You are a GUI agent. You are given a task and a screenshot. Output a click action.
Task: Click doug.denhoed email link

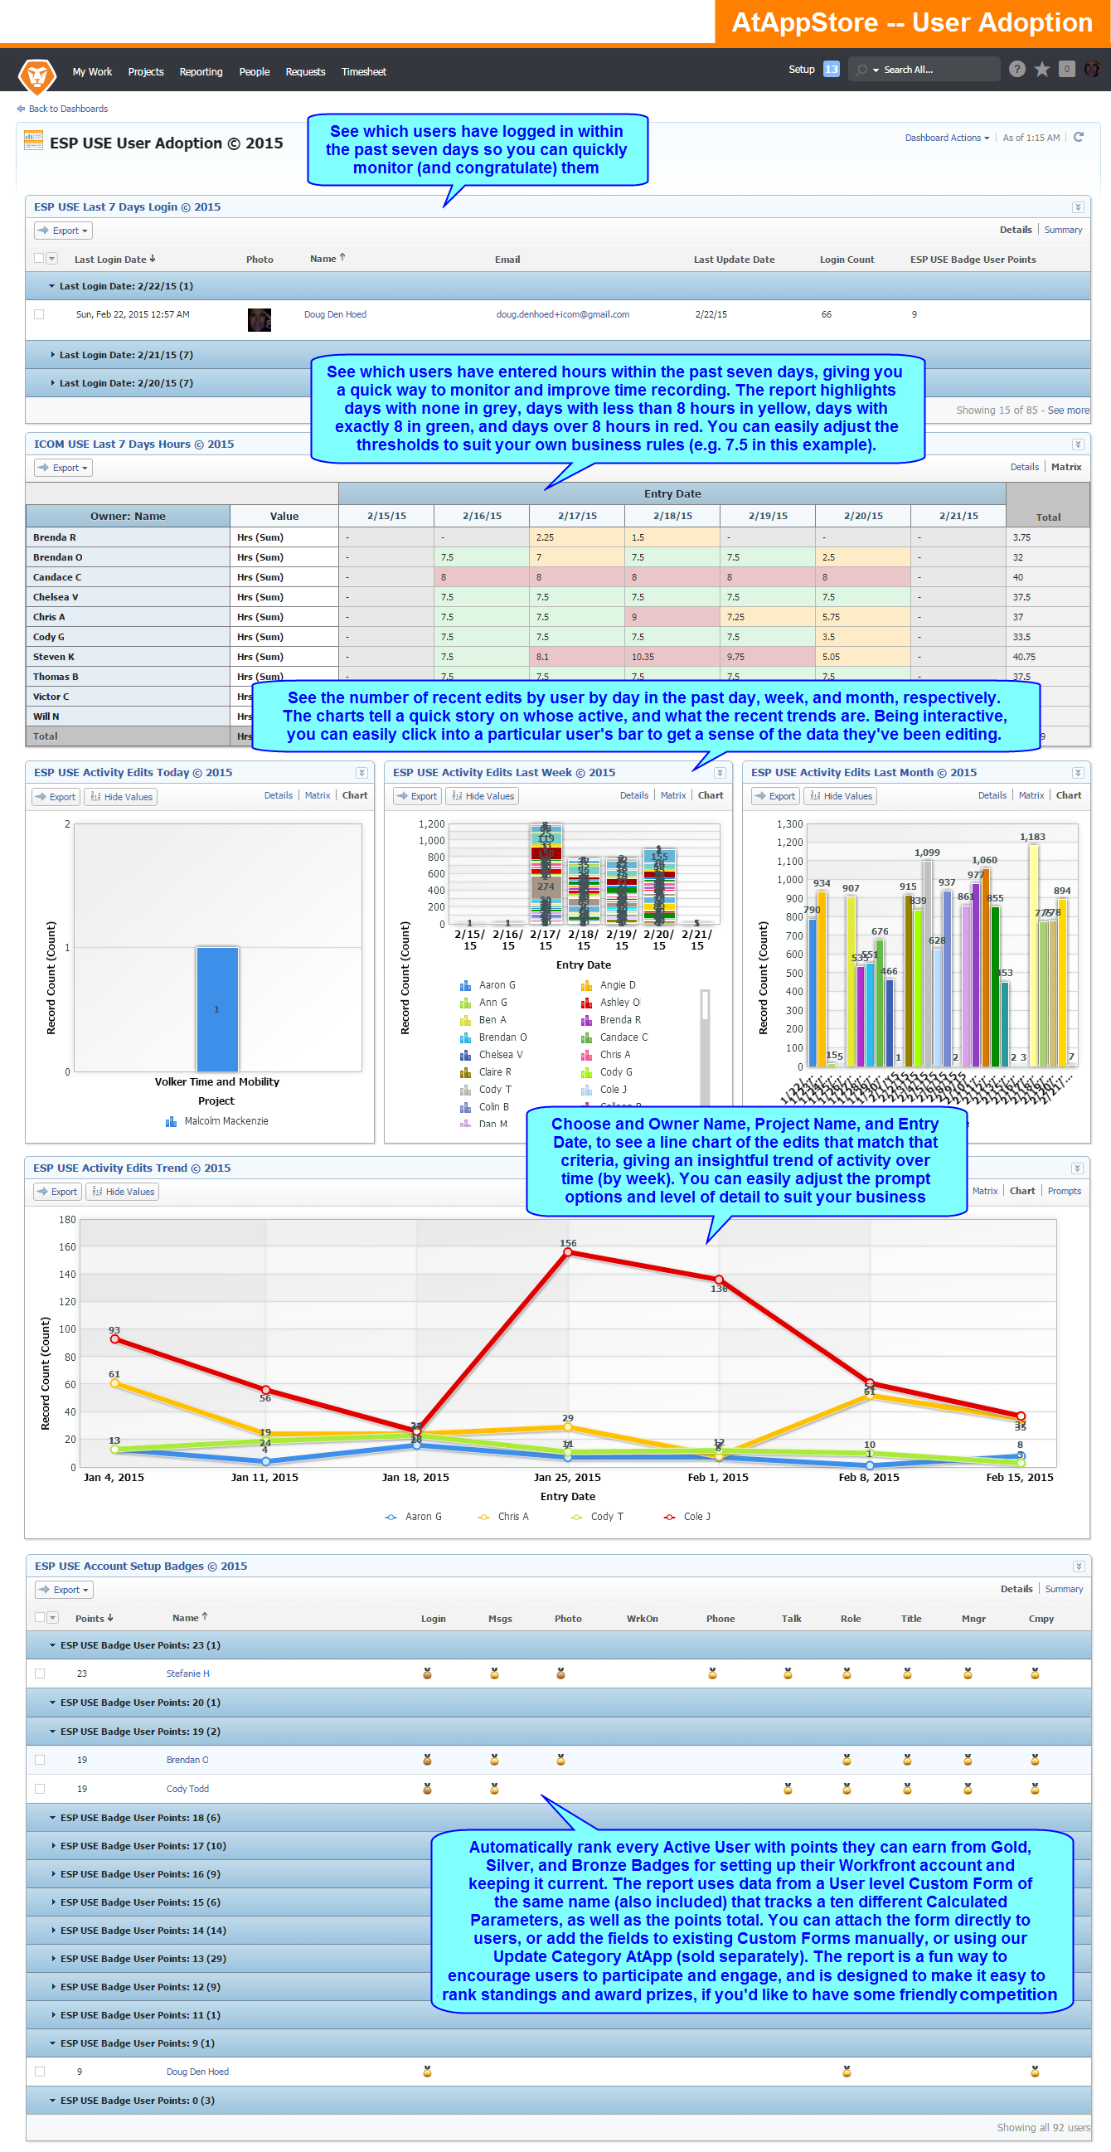pyautogui.click(x=562, y=314)
